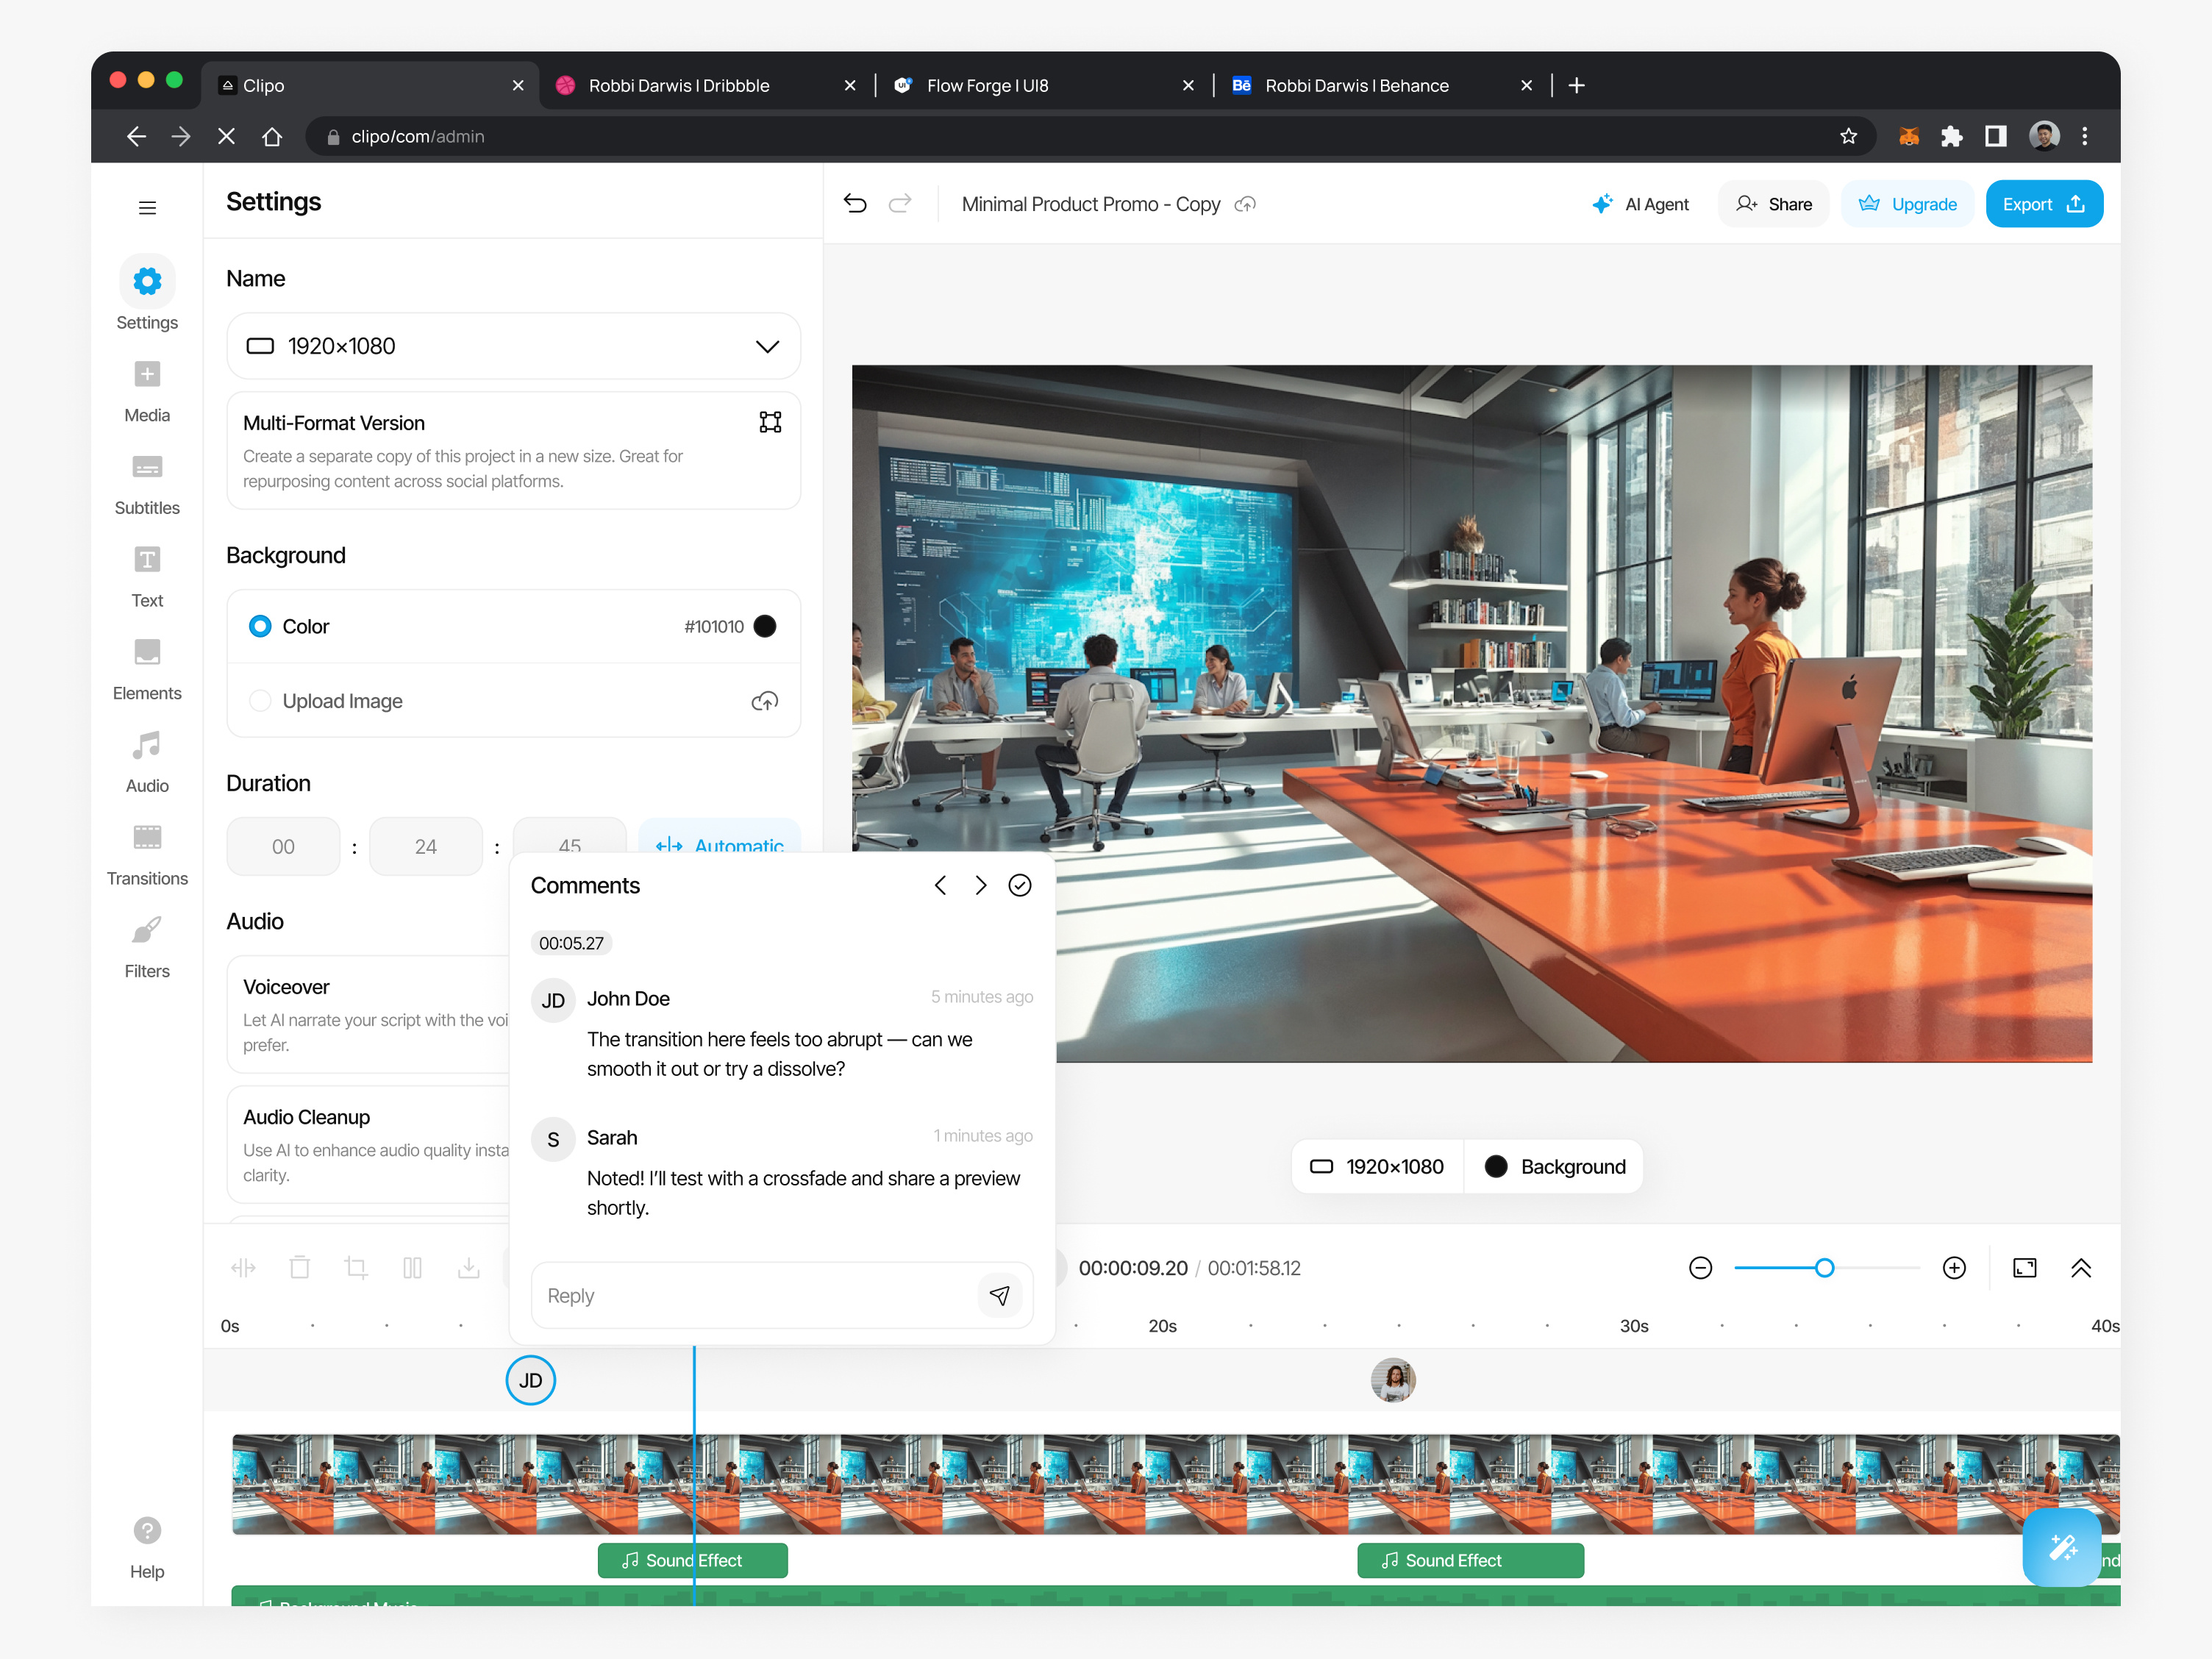Select the Color background radio button

coord(260,626)
